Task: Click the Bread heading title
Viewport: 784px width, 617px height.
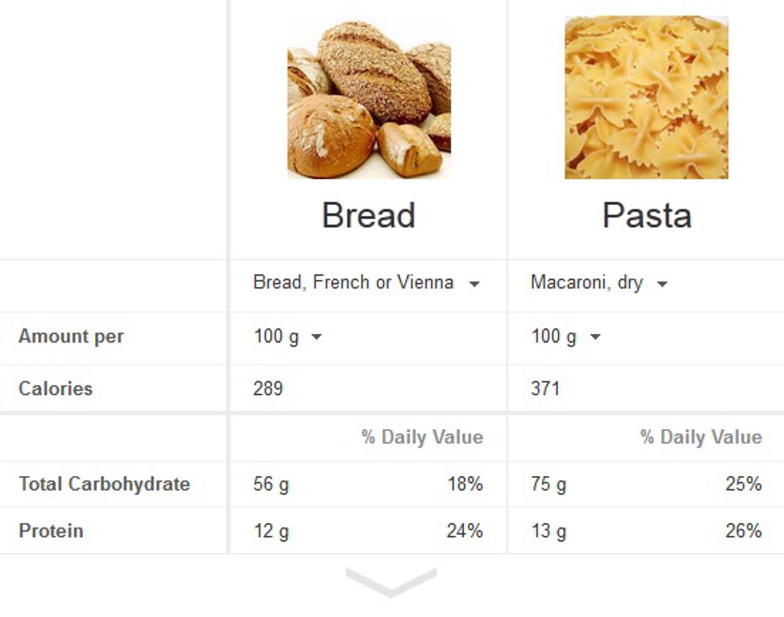Action: coord(368,215)
